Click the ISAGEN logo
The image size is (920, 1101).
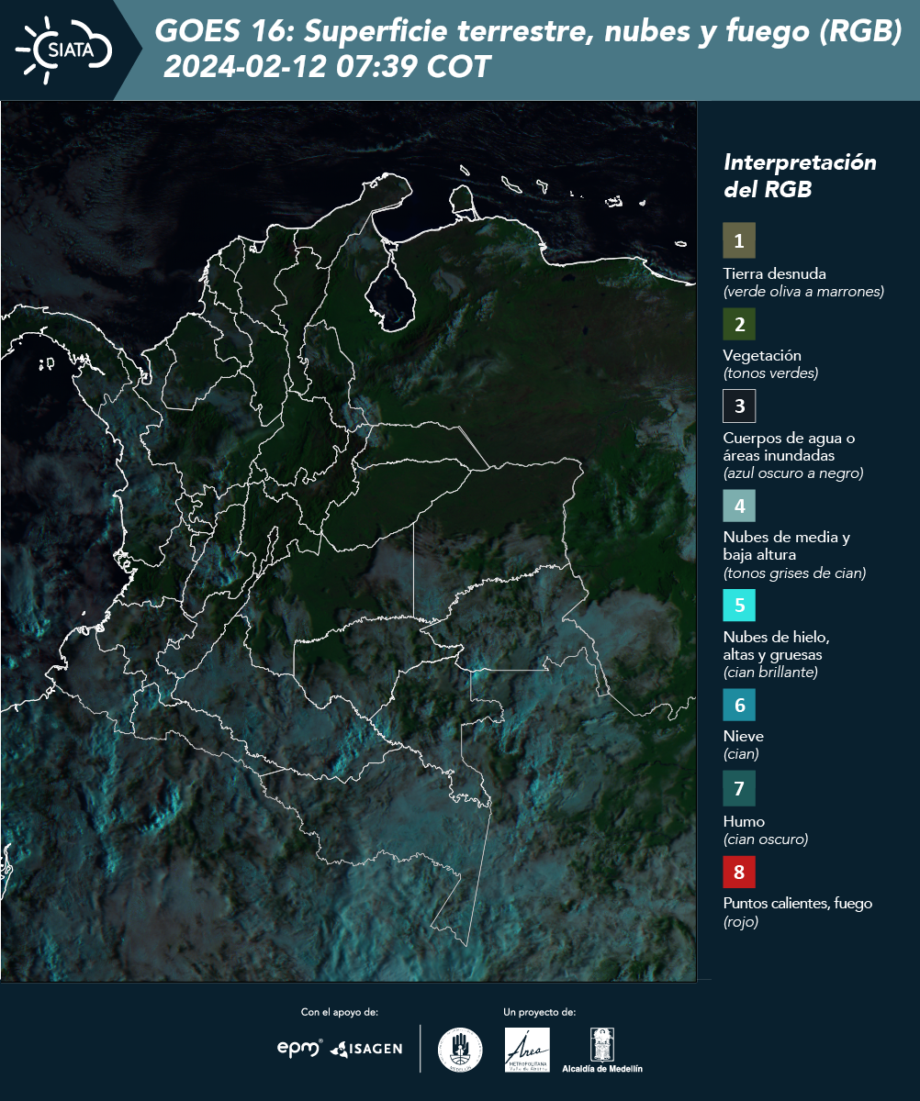click(366, 1049)
